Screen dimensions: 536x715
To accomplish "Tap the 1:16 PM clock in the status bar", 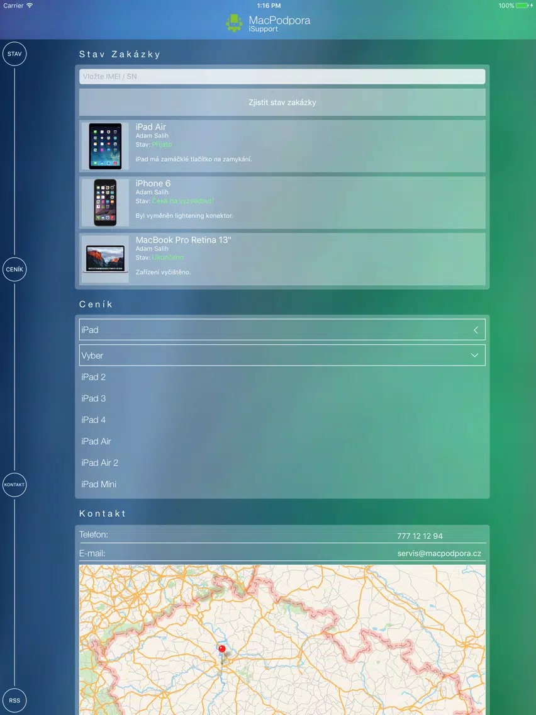I will point(269,6).
